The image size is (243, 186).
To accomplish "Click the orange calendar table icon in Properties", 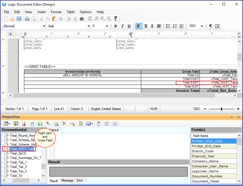I will [x=107, y=124].
